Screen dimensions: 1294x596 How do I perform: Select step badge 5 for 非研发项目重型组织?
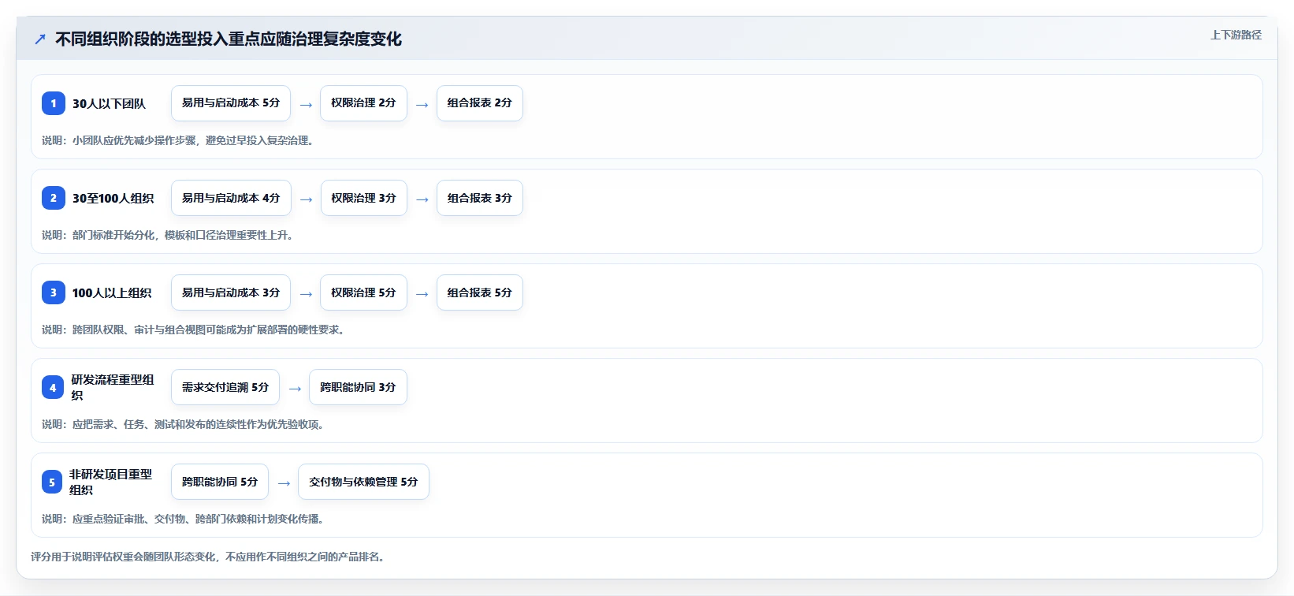52,482
